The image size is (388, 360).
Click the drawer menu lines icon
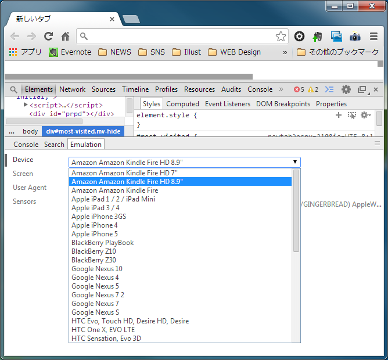[377, 143]
